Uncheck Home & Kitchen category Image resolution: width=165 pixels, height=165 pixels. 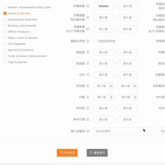coord(5,13)
